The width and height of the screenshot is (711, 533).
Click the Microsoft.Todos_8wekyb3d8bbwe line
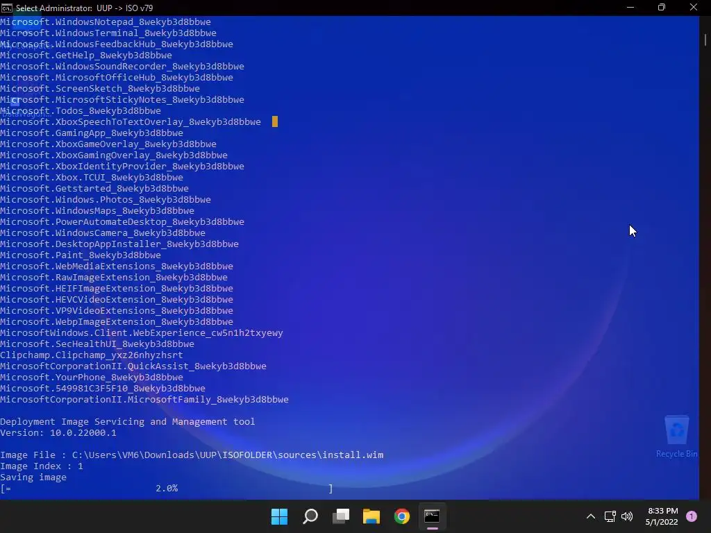click(81, 110)
